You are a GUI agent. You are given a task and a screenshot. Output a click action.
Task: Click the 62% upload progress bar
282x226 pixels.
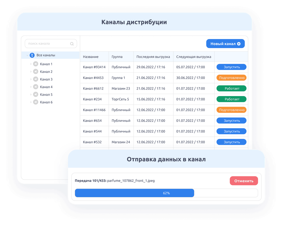click(x=166, y=193)
